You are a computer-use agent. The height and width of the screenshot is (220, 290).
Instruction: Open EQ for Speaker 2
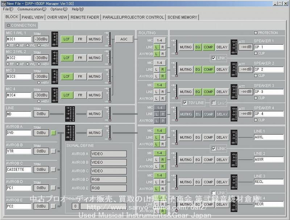(x=198, y=69)
